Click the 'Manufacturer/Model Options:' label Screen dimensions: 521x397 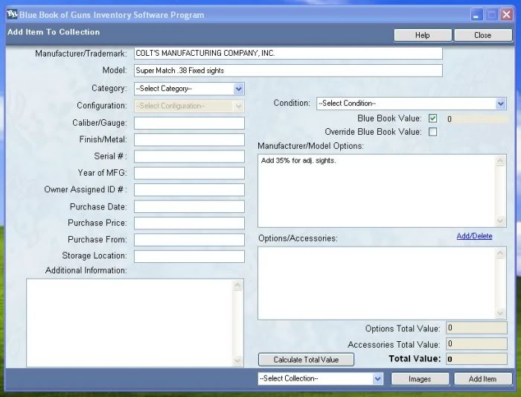click(310, 146)
